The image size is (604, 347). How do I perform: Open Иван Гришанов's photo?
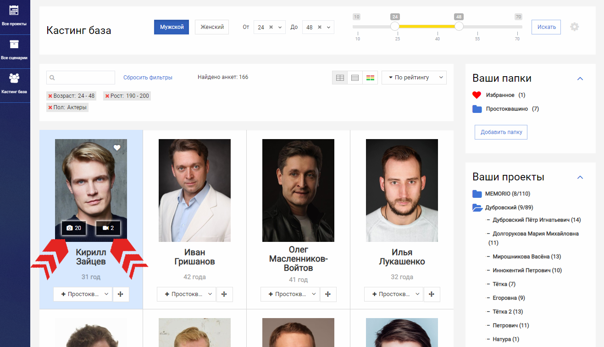coord(194,190)
